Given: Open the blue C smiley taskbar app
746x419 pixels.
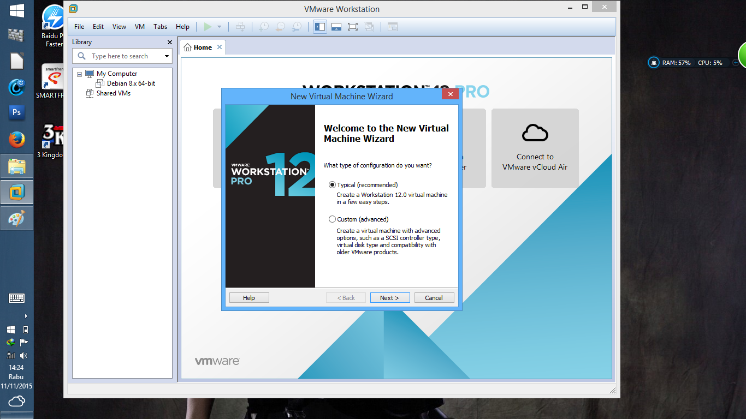Looking at the screenshot, I should 16,87.
